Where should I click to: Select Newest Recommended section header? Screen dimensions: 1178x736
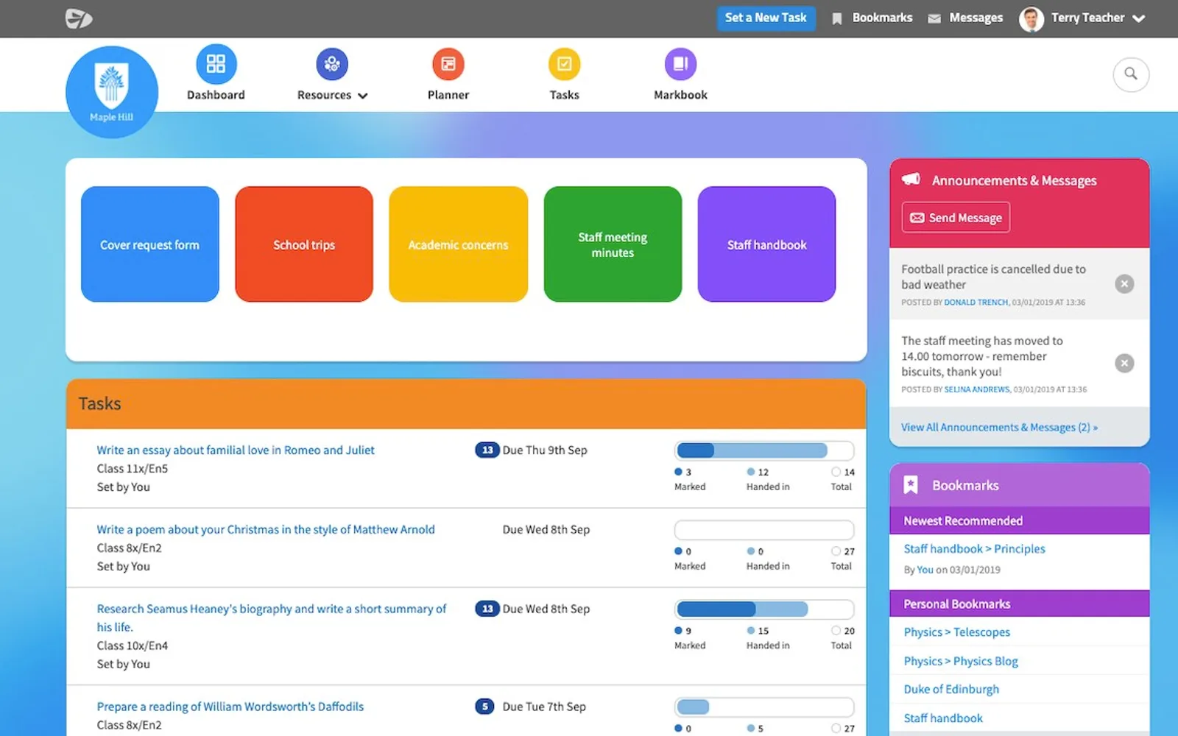click(1019, 520)
